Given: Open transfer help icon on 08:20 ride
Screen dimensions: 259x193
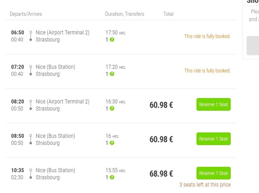Looking at the screenshot, I should [x=112, y=108].
